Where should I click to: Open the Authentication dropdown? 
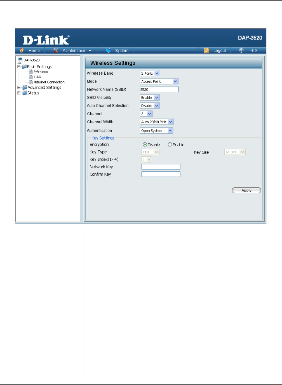(x=156, y=131)
